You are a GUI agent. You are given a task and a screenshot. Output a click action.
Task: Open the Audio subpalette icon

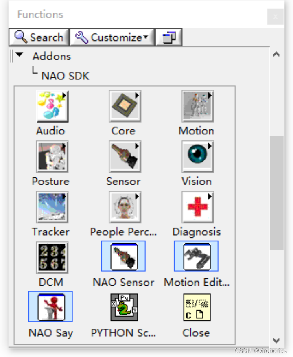coord(52,106)
